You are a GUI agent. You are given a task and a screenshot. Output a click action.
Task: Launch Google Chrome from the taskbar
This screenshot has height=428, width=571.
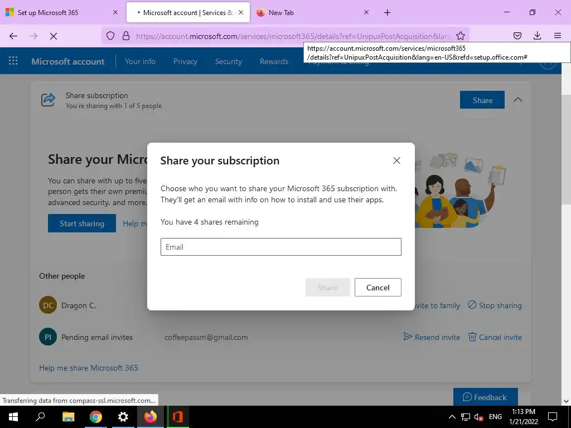tap(96, 417)
